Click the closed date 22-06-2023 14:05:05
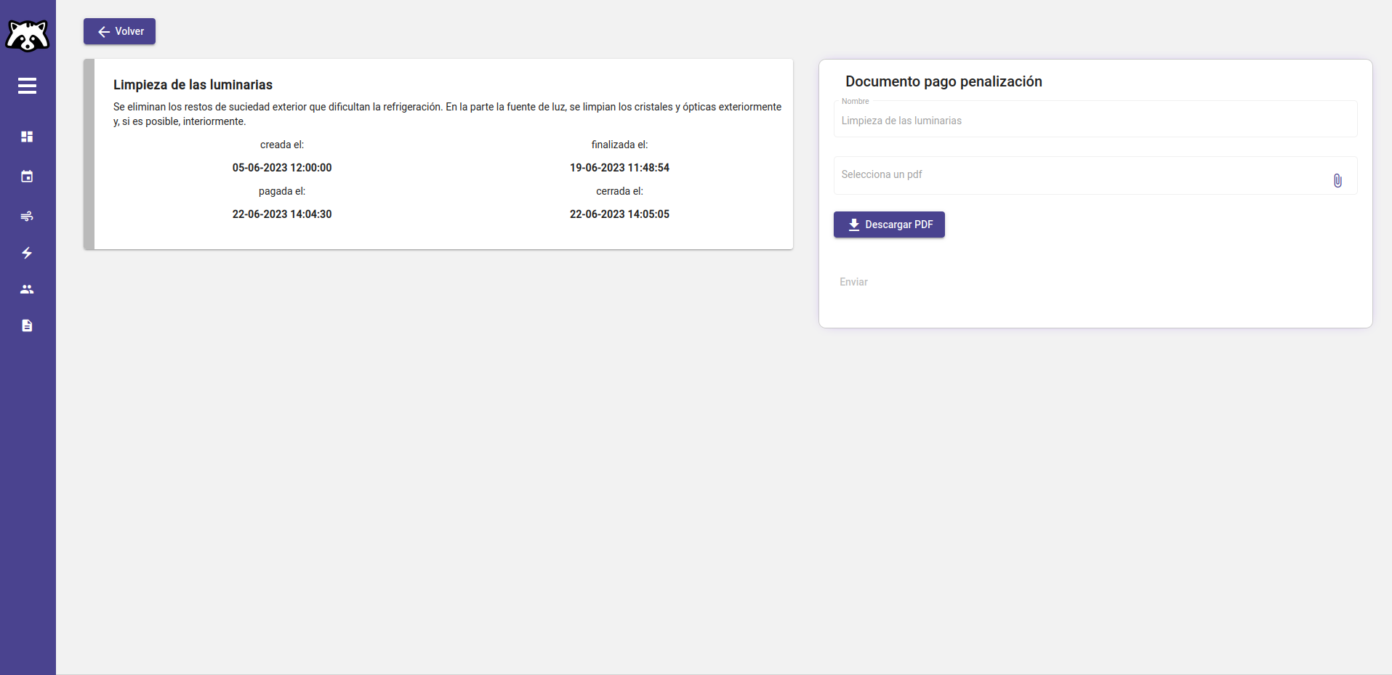The height and width of the screenshot is (675, 1392). 619,214
